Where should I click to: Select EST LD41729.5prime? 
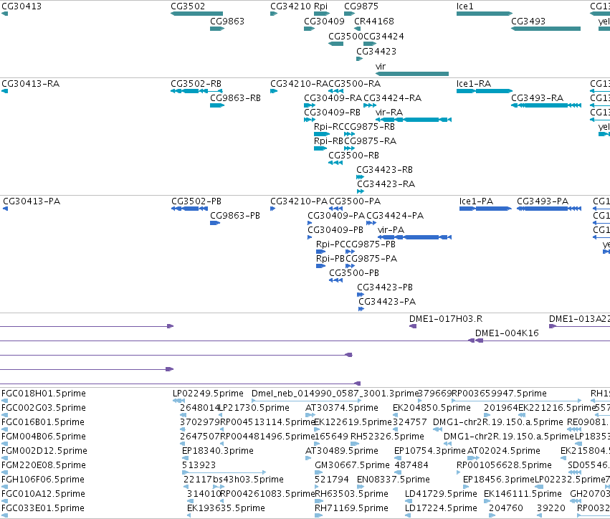coord(441,494)
